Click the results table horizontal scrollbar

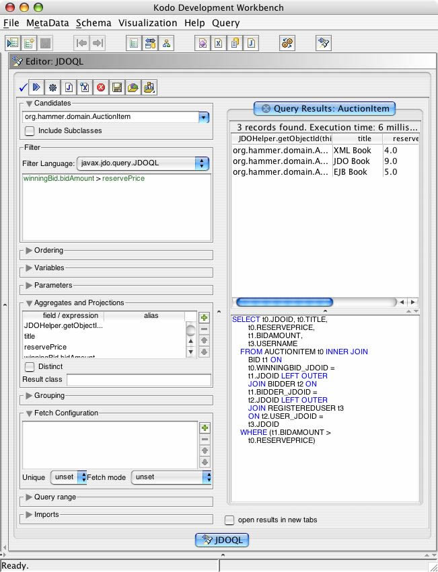click(285, 302)
